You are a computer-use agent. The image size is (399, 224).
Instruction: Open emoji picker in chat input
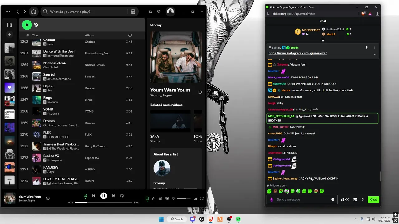[x=333, y=199]
